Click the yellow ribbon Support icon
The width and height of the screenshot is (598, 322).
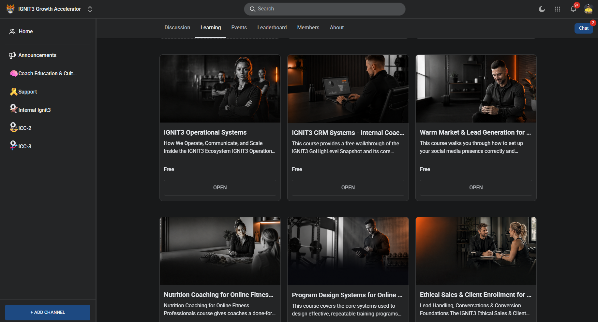14,92
